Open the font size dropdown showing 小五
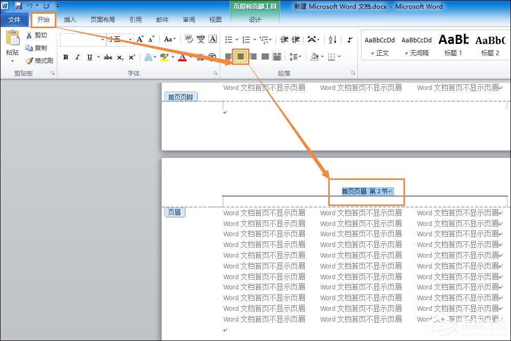The image size is (511, 341). [x=131, y=39]
